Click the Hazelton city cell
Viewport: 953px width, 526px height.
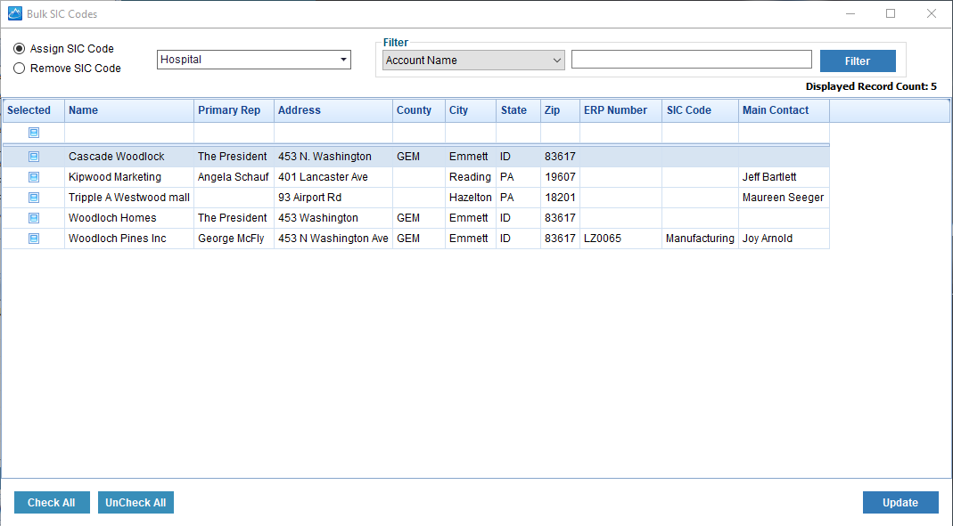pos(471,198)
